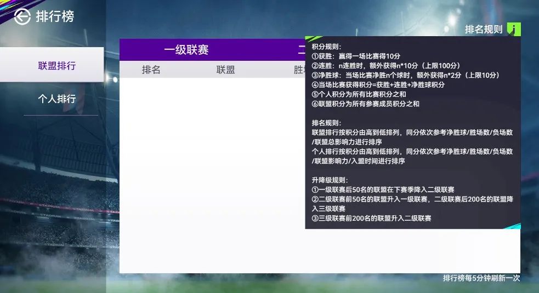The image size is (539, 293).
Task: Click the back arrow icon
Action: 22,17
